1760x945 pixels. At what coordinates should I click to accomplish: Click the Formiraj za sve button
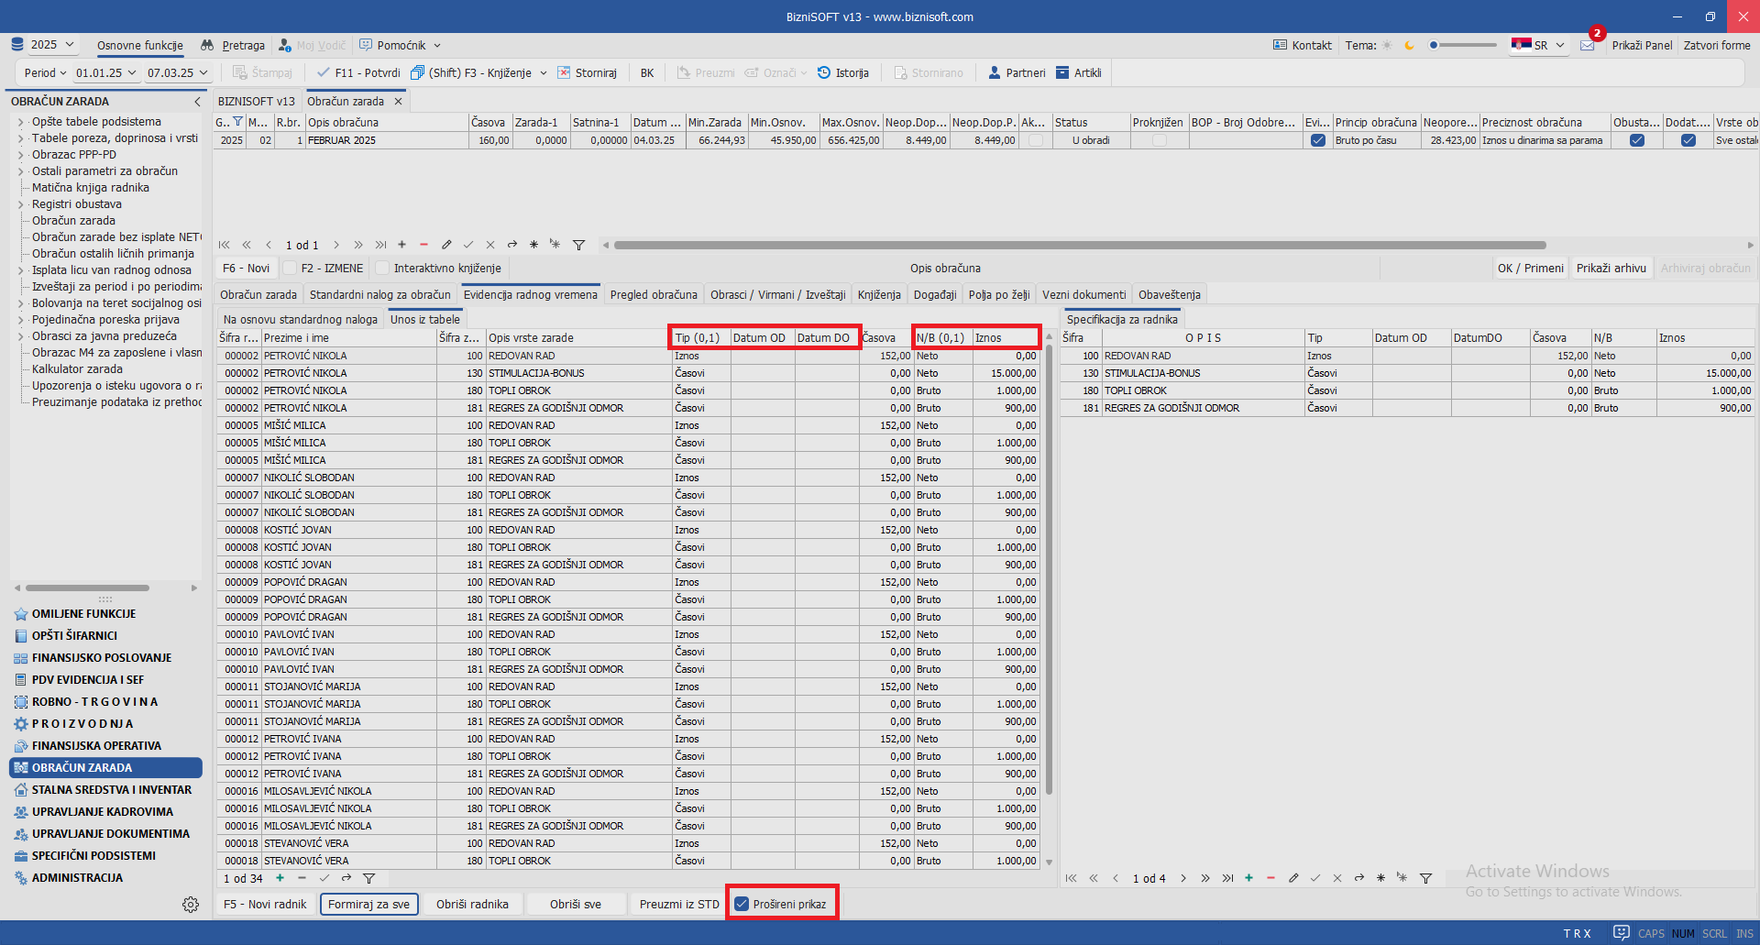368,904
